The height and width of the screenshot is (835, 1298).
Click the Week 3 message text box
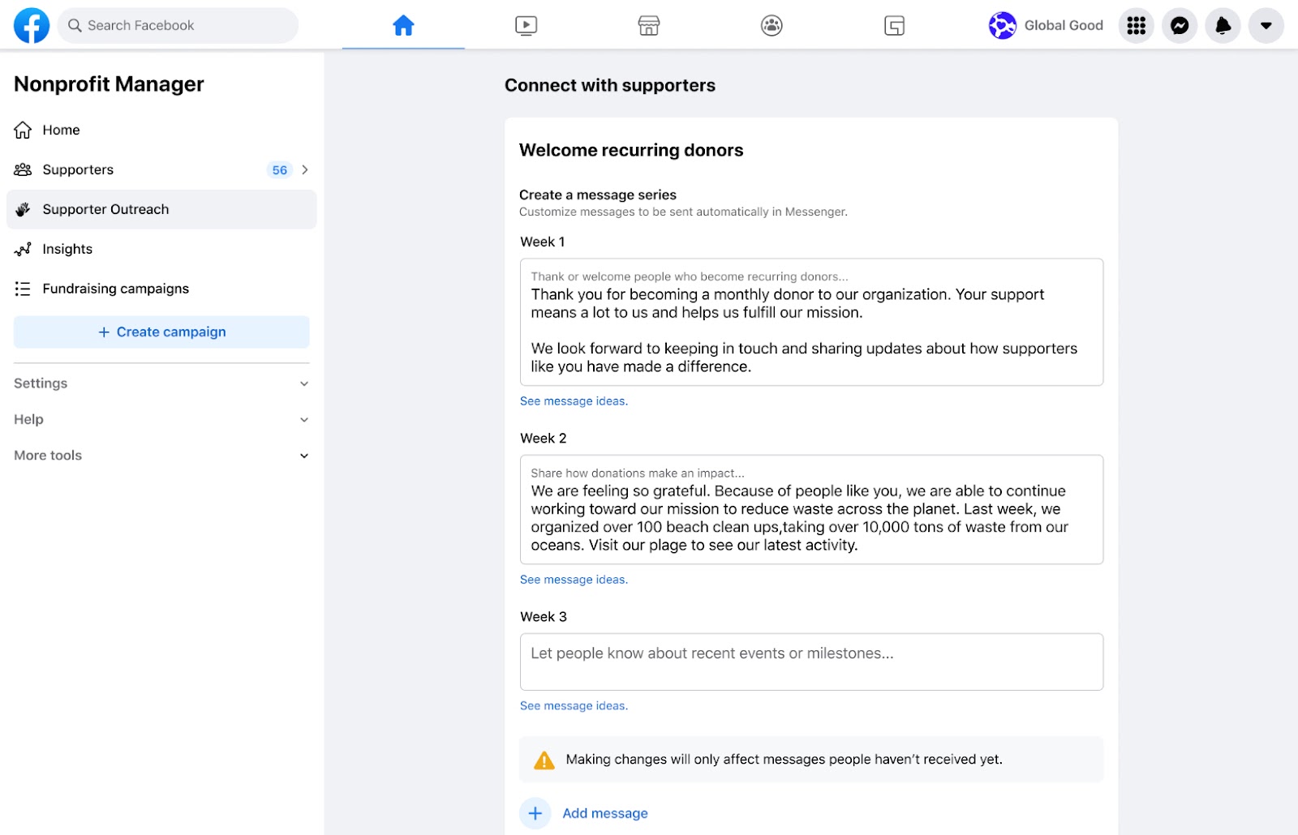[x=811, y=662]
